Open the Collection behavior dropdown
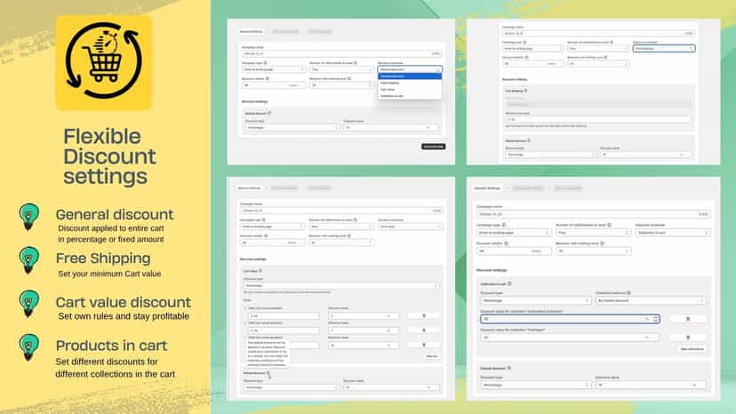736x414 pixels. click(651, 300)
